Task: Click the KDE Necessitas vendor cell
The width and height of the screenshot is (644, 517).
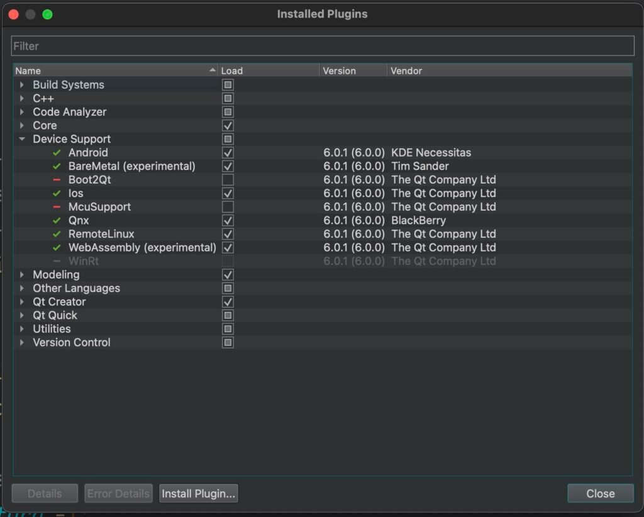Action: click(x=431, y=153)
